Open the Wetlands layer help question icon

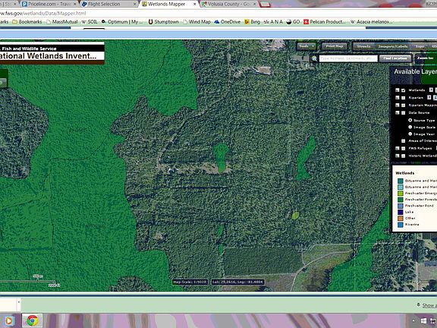(431, 90)
